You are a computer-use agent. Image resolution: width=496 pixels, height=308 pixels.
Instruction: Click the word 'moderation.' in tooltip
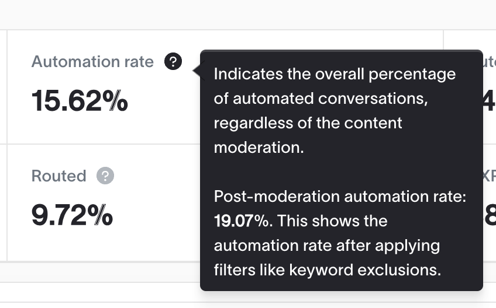tap(259, 148)
